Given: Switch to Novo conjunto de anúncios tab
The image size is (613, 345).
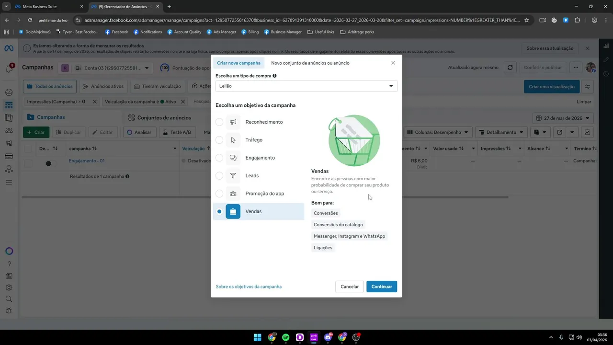Looking at the screenshot, I should [x=310, y=63].
